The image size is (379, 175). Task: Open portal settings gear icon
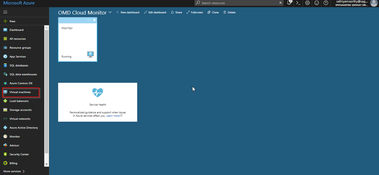[307, 3]
